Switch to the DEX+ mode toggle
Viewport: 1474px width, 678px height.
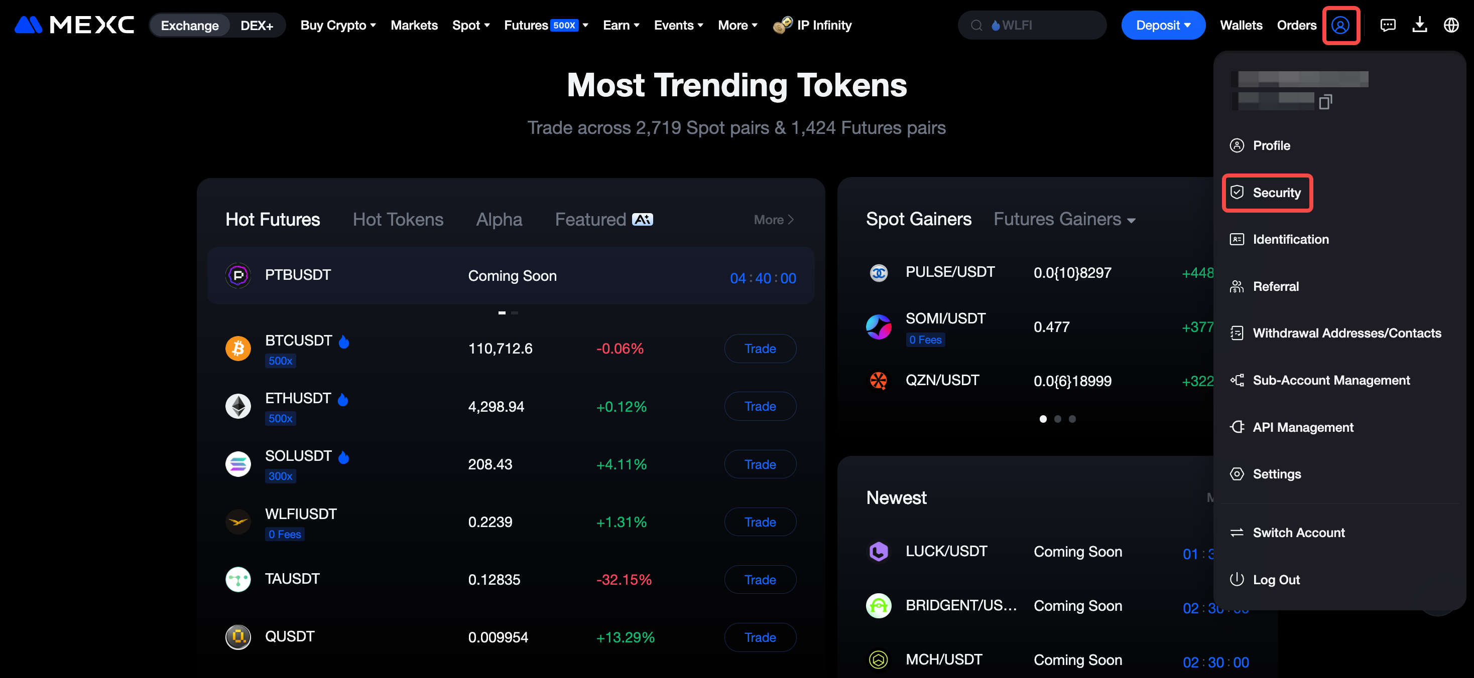pyautogui.click(x=257, y=26)
